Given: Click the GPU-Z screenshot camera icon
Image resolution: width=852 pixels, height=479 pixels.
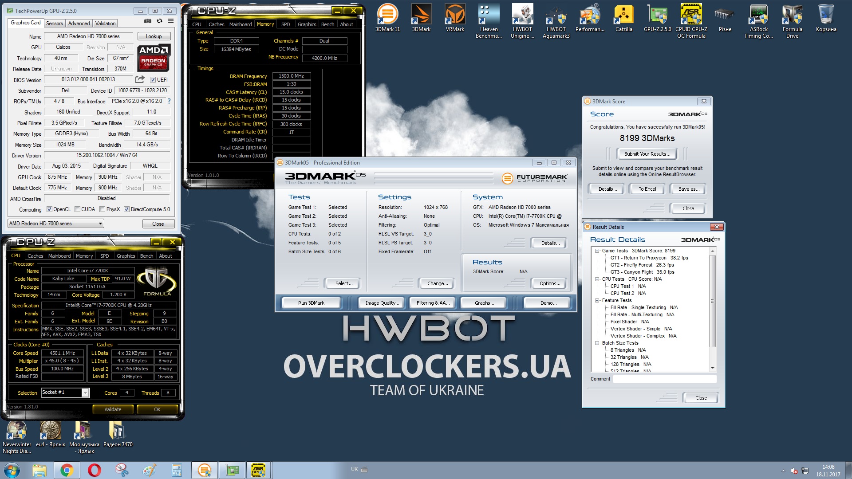Looking at the screenshot, I should [148, 21].
